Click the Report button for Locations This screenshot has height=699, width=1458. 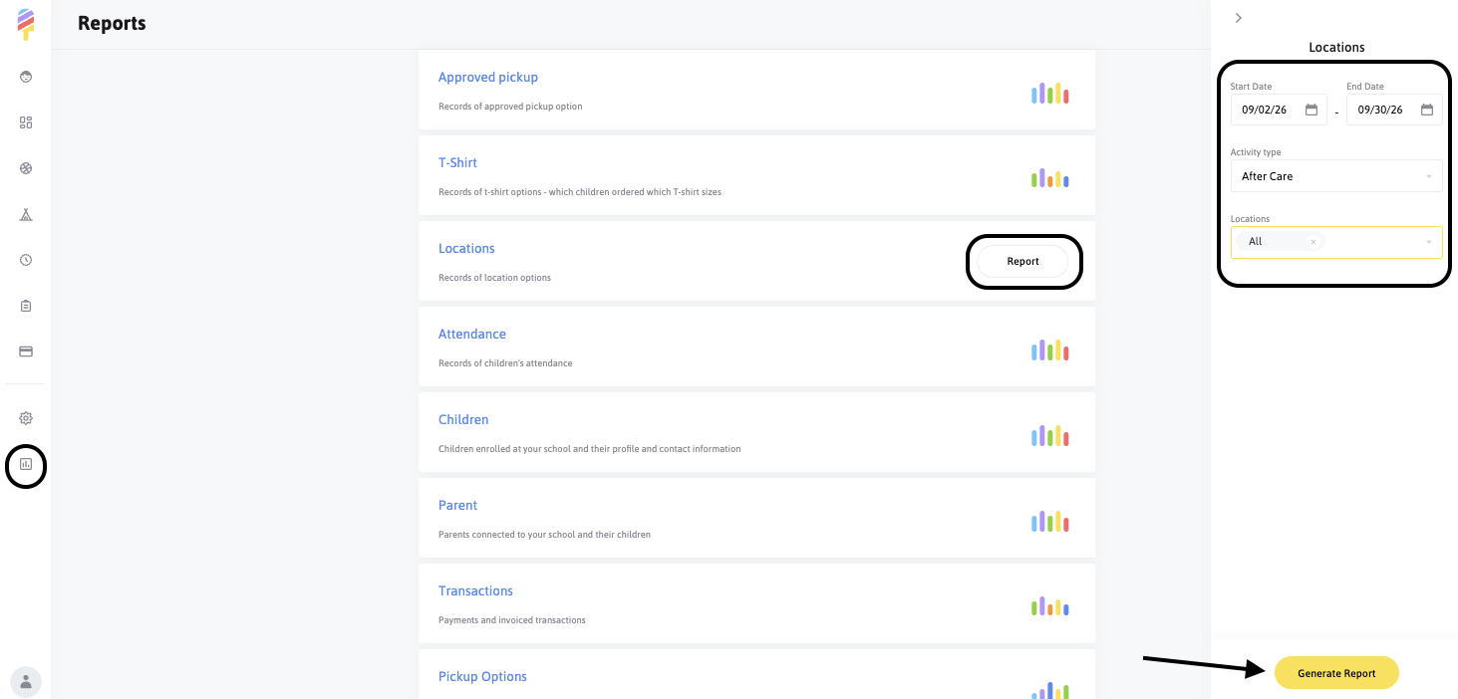[1022, 261]
